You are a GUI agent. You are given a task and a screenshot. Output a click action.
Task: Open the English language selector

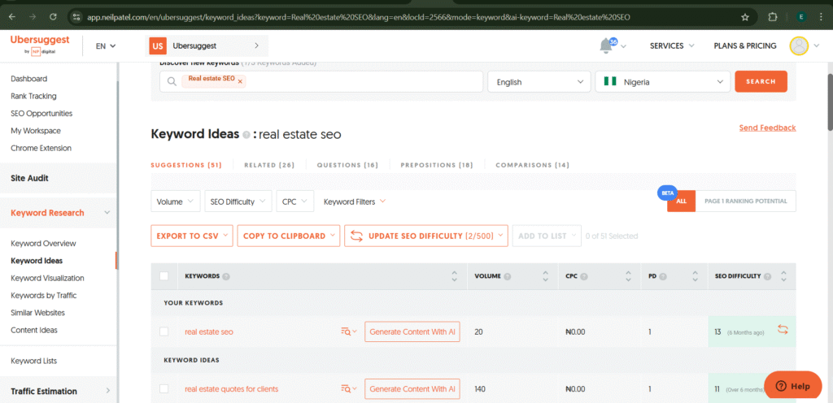(x=539, y=82)
